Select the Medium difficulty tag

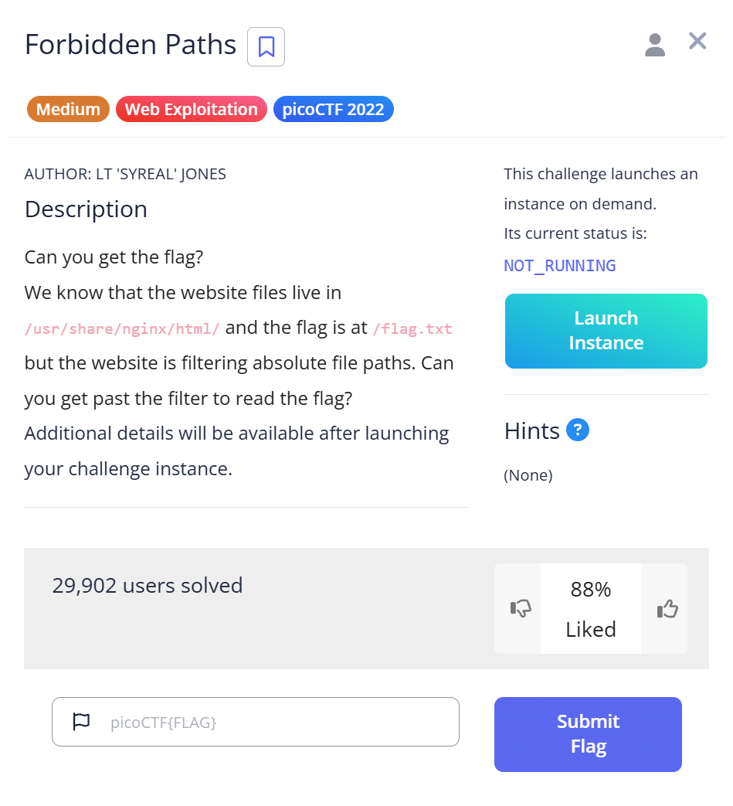[68, 110]
